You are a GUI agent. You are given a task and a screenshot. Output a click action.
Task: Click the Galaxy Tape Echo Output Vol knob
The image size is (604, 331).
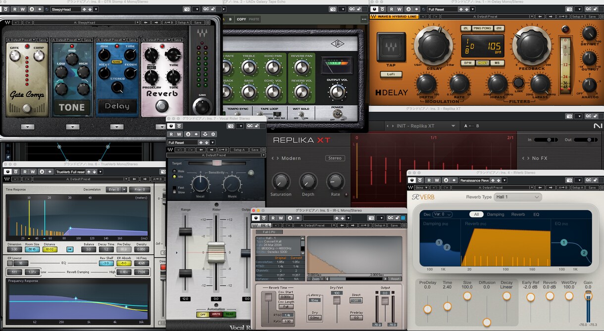pyautogui.click(x=337, y=92)
